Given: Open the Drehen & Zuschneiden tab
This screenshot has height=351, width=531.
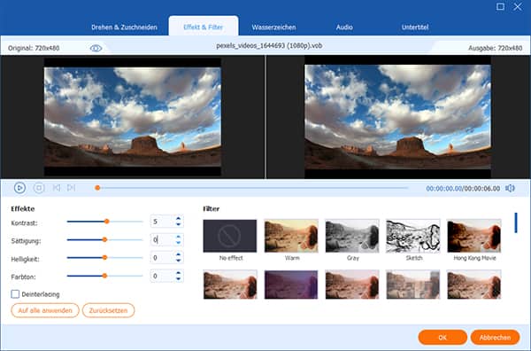Looking at the screenshot, I should [x=124, y=27].
